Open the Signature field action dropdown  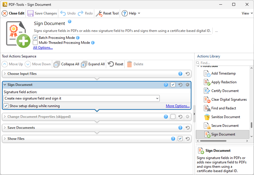pyautogui.click(x=81, y=98)
